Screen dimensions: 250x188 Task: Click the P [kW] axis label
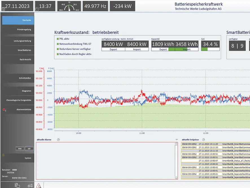51,68
